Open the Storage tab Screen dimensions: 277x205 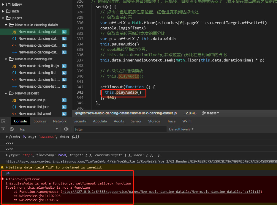point(154,121)
